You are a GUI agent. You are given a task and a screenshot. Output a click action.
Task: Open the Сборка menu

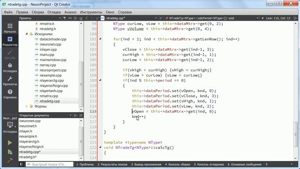point(37,12)
